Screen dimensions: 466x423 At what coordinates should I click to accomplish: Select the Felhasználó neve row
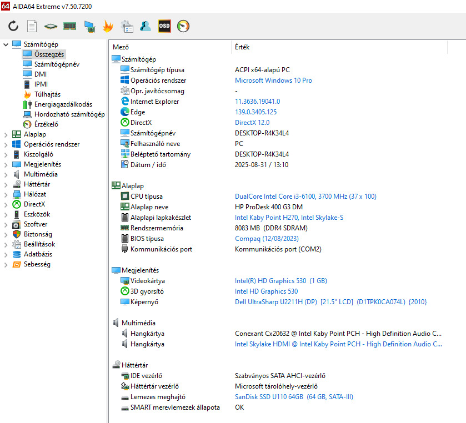(x=279, y=144)
